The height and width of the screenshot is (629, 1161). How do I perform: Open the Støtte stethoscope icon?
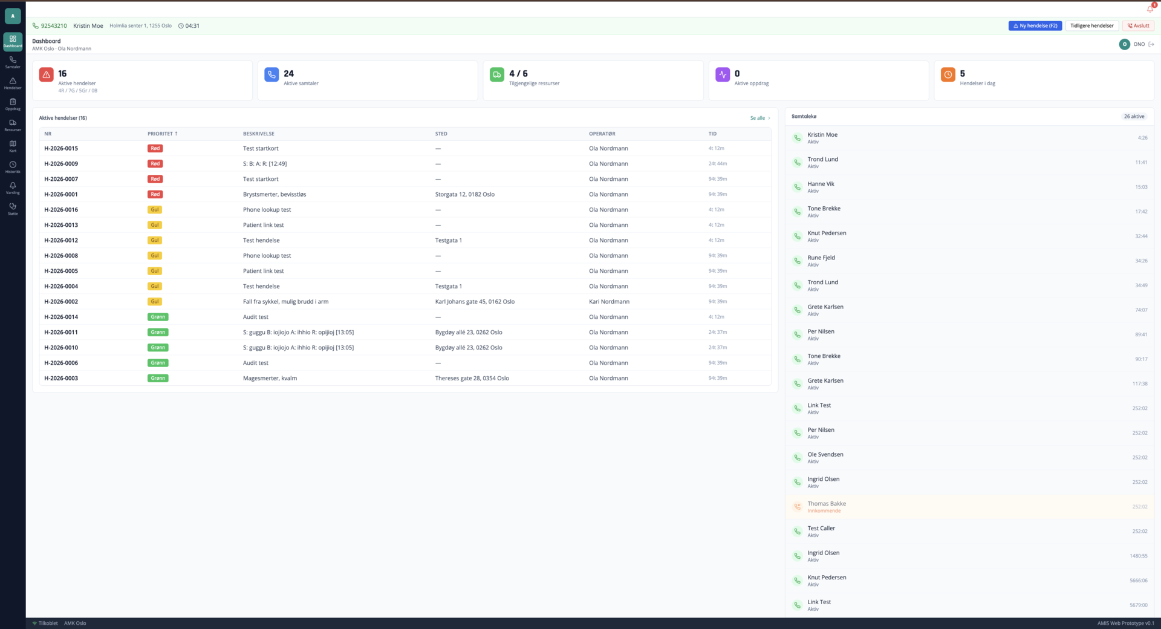[13, 209]
